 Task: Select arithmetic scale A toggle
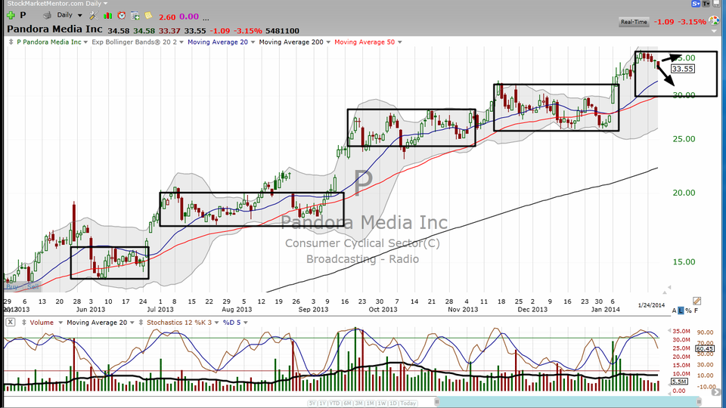click(674, 311)
